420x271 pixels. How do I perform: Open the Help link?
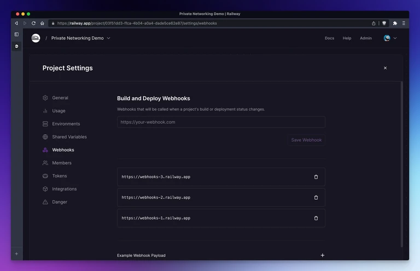347,38
